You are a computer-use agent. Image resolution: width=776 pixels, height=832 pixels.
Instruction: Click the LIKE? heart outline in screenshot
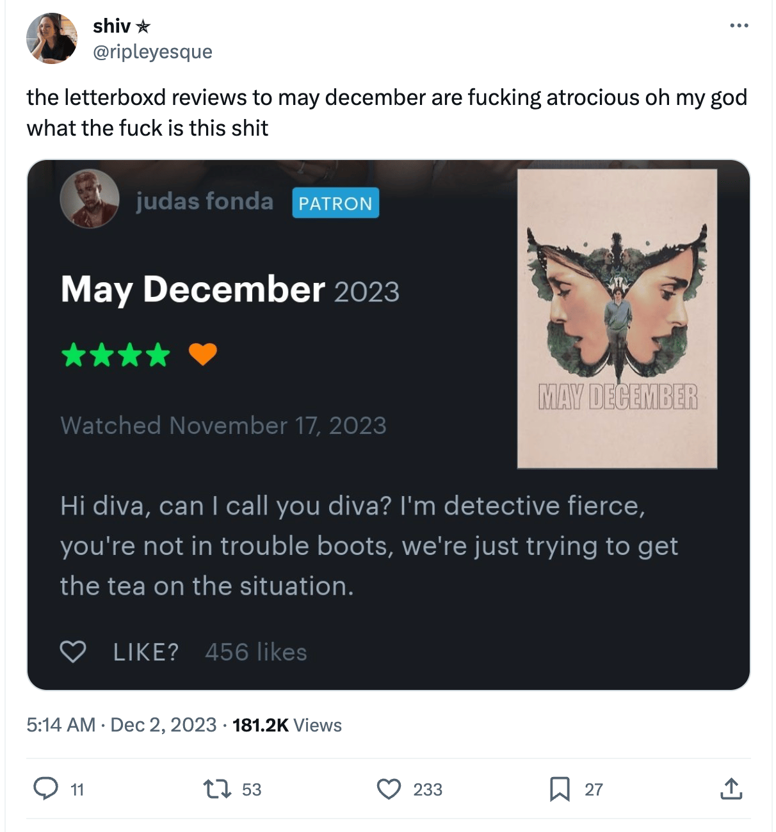[73, 652]
